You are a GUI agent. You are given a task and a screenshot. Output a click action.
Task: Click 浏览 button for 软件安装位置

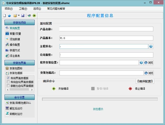tap(149, 62)
